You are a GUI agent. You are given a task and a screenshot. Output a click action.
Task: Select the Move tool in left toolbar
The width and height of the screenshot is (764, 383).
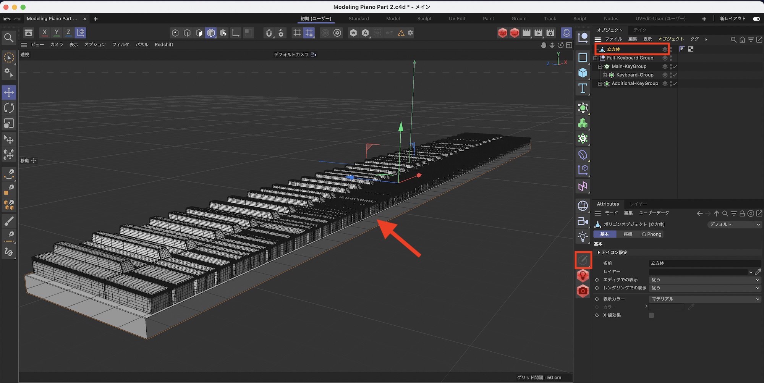click(x=9, y=92)
